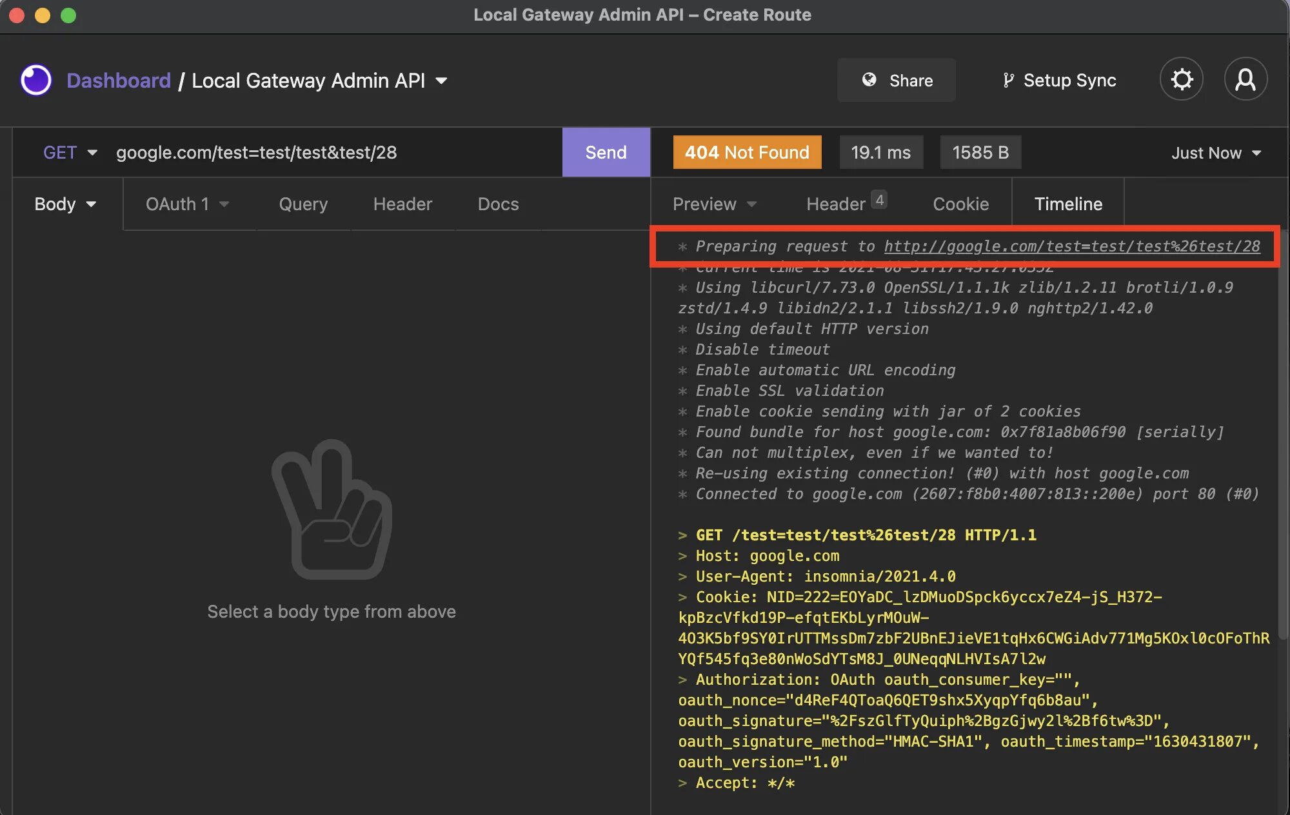Expand the GET method dropdown

[x=70, y=153]
